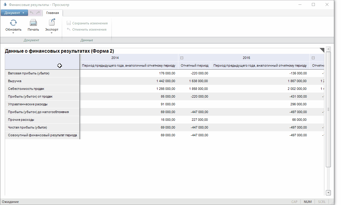The image size is (341, 205).
Task: Click the Export (Экспорт) icon
Action: [52, 23]
